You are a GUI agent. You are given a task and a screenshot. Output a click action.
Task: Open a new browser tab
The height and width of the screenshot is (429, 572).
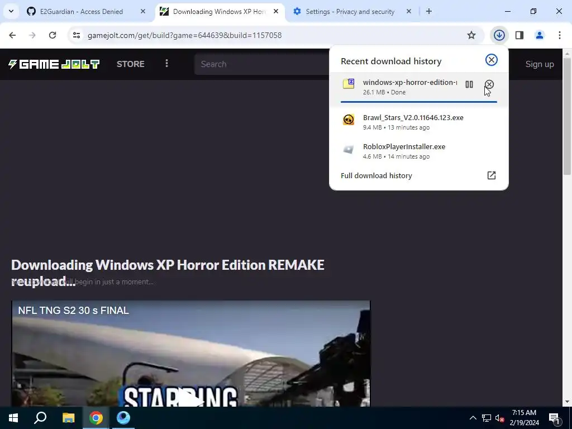429,11
